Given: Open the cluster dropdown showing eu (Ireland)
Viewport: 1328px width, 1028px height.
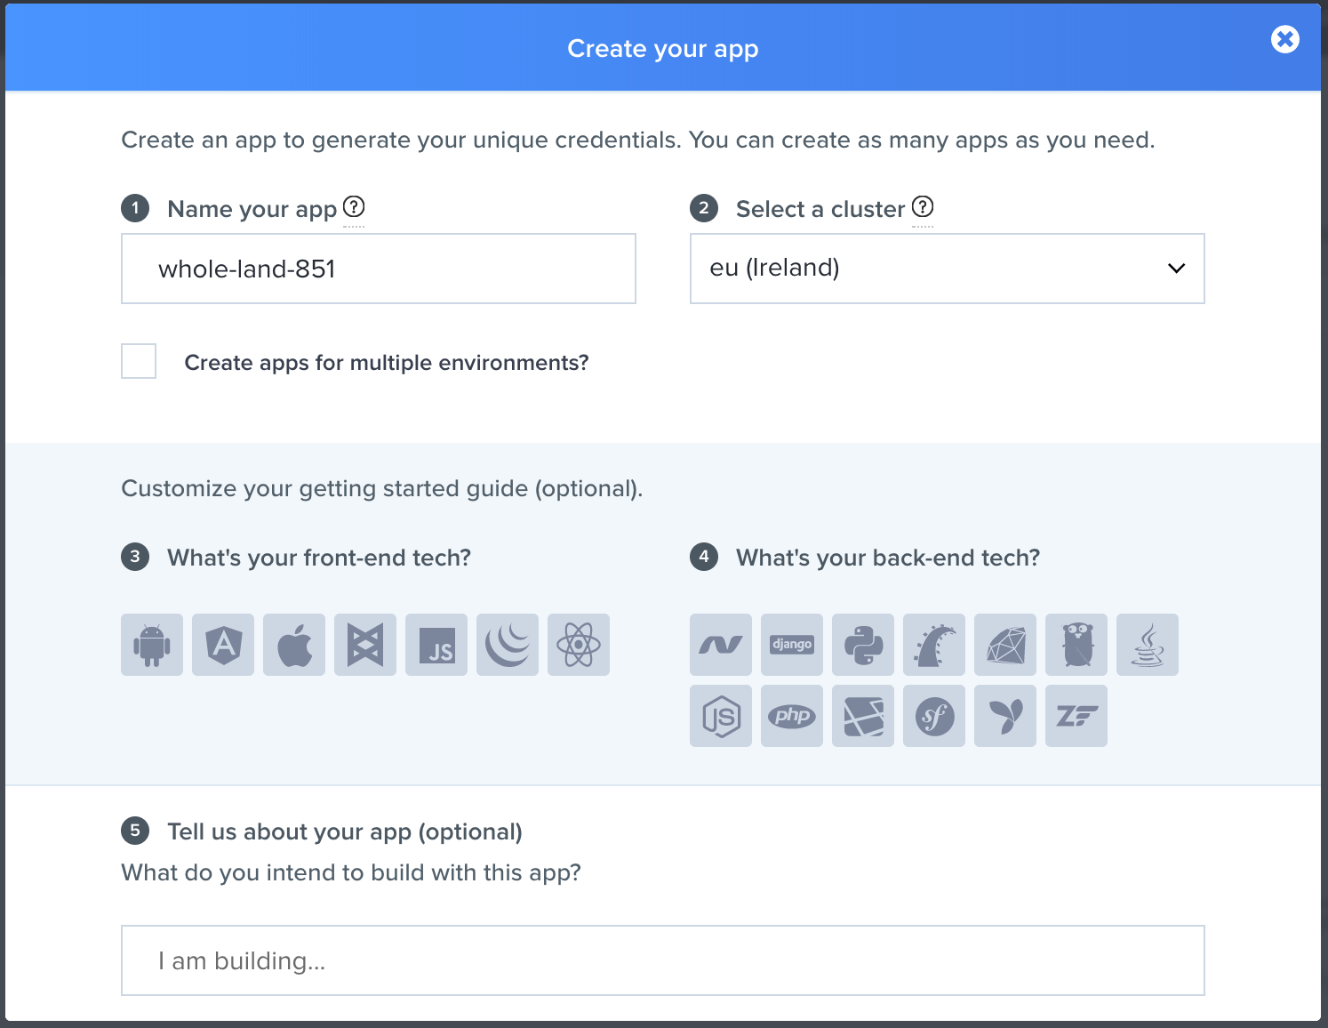Looking at the screenshot, I should tap(947, 269).
